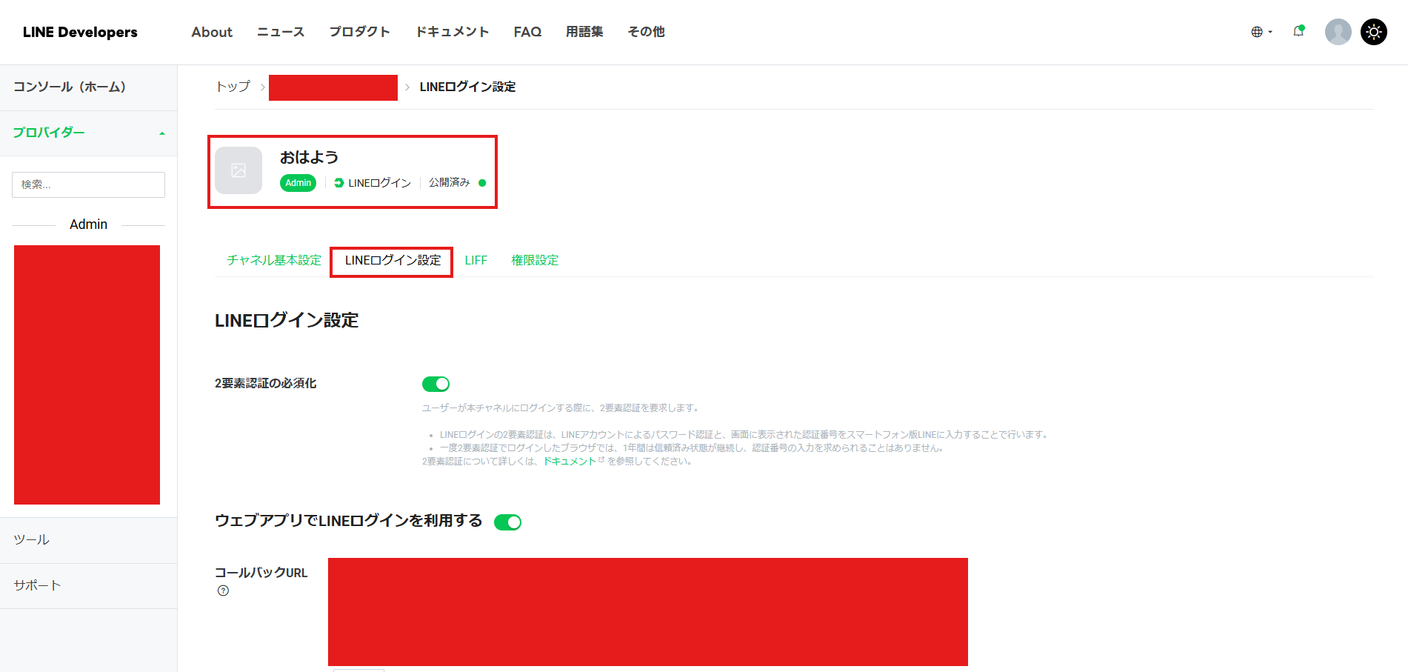This screenshot has height=672, width=1408.
Task: Click the sidebar 検索 search field
Action: [88, 184]
